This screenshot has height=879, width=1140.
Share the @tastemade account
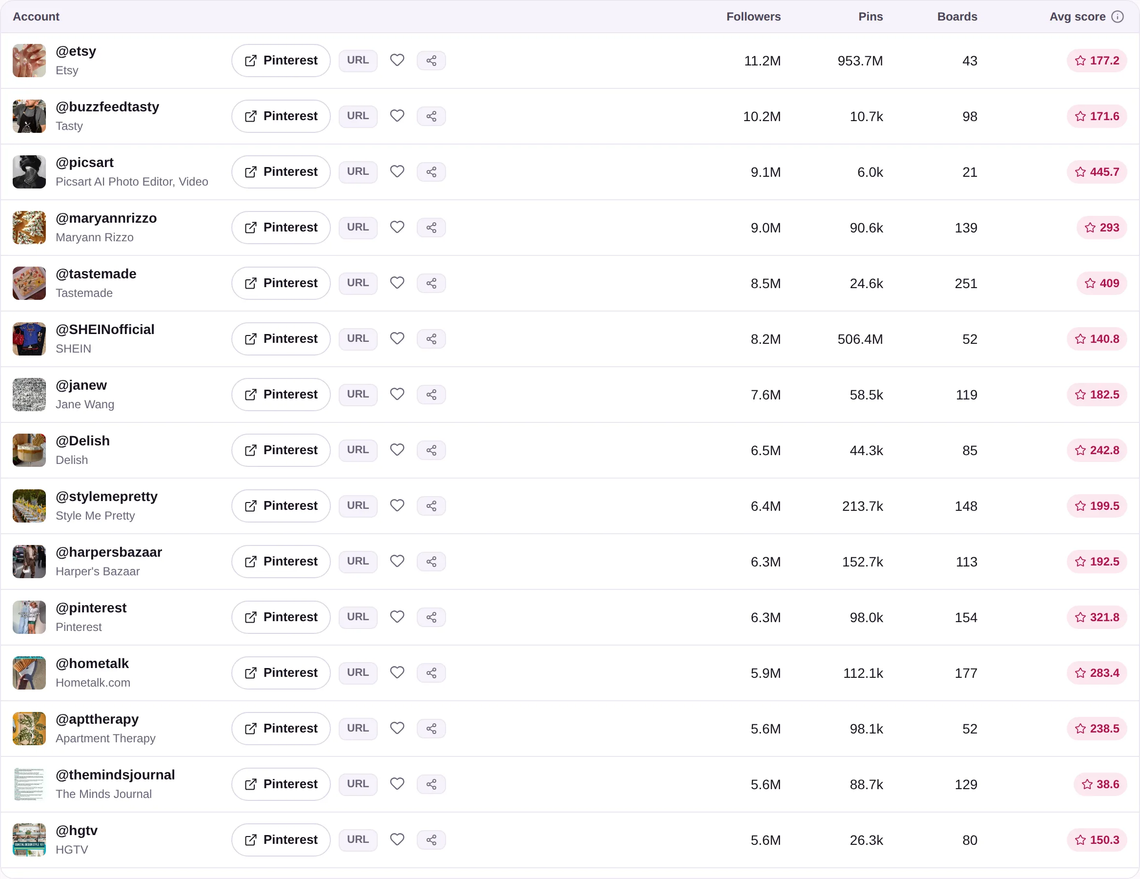[x=431, y=283]
